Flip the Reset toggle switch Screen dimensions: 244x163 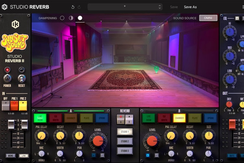click(22, 78)
